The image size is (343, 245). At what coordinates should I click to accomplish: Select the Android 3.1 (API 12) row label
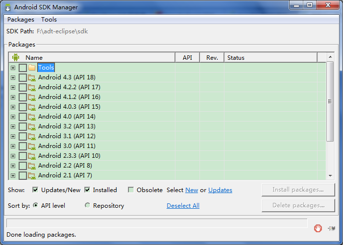[x=67, y=136]
